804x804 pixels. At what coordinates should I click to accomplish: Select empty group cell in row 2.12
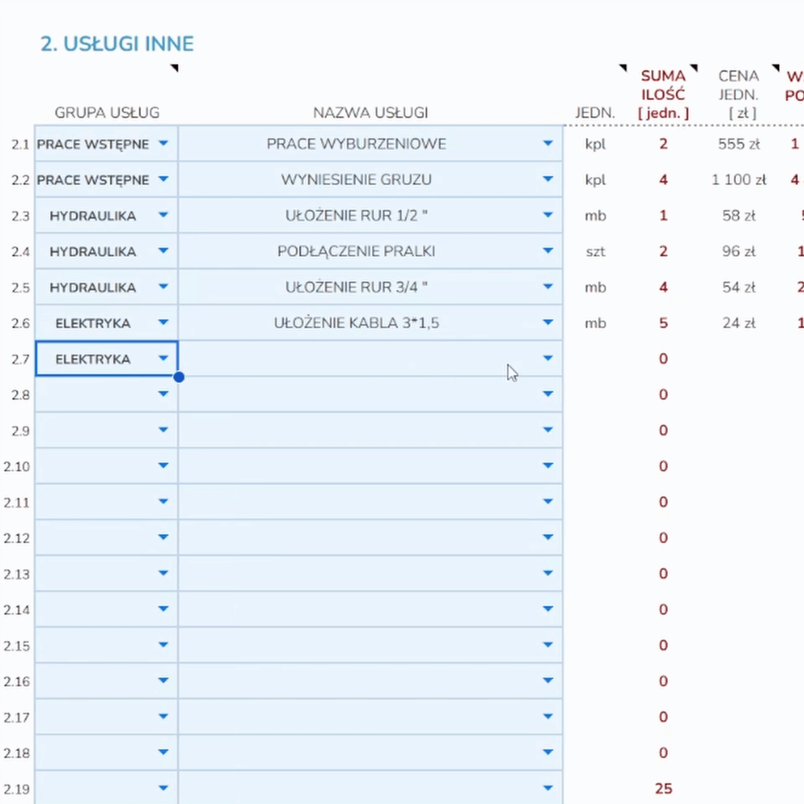[x=96, y=537]
